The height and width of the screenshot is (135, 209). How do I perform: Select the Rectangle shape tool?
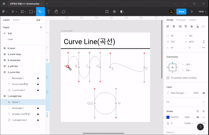point(31,12)
